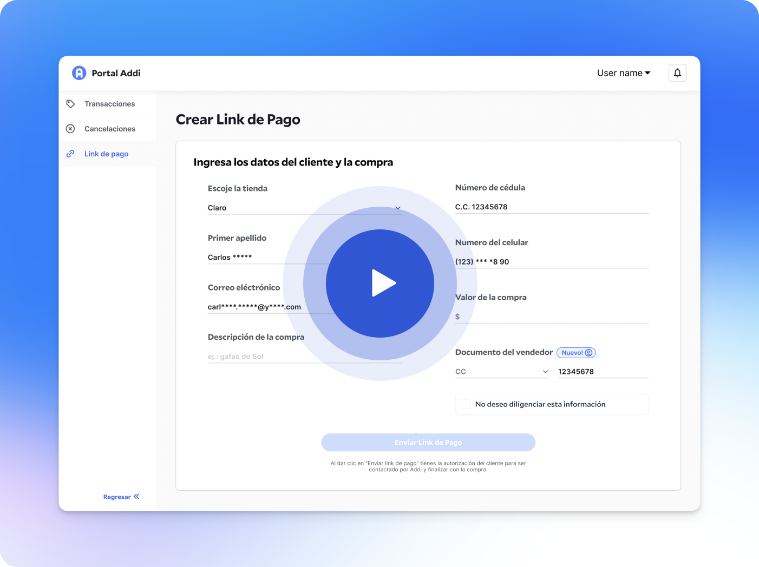Focus the Numero del celular field
The image size is (759, 567).
click(552, 261)
